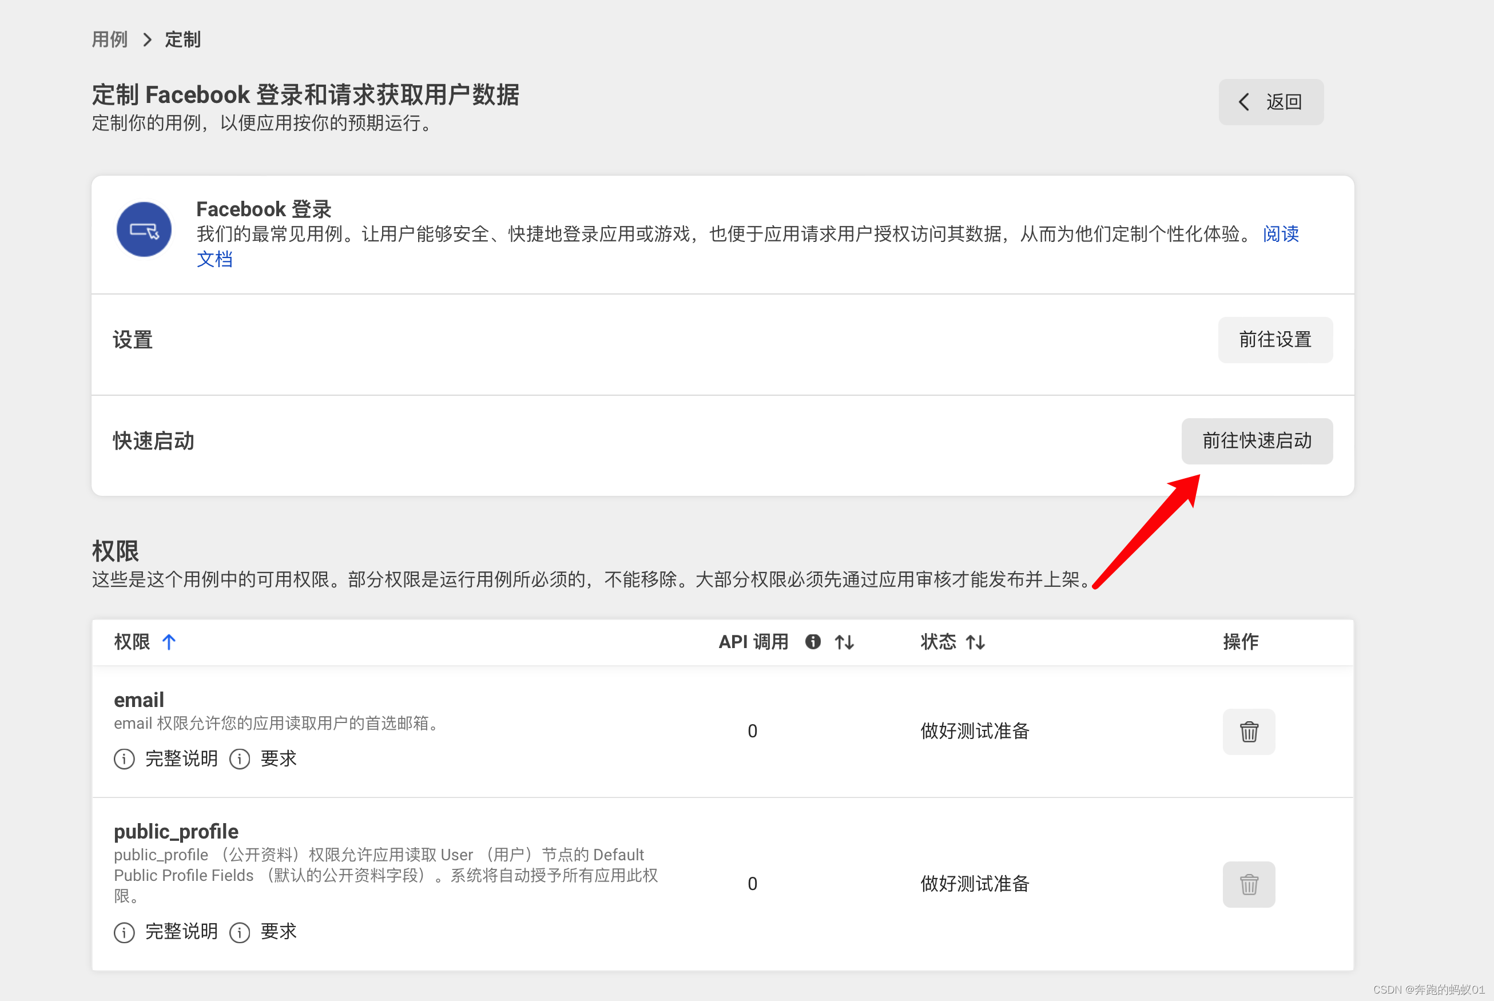
Task: Click the API 调用 column header text
Action: (753, 642)
